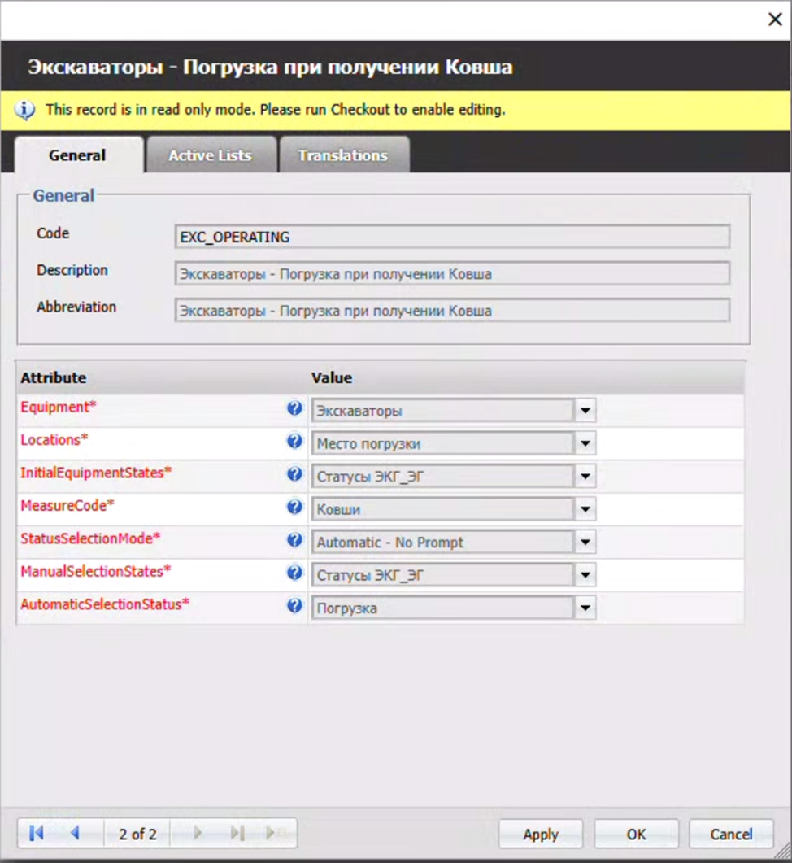Click help icon for ManualSelectionStates

(x=295, y=573)
